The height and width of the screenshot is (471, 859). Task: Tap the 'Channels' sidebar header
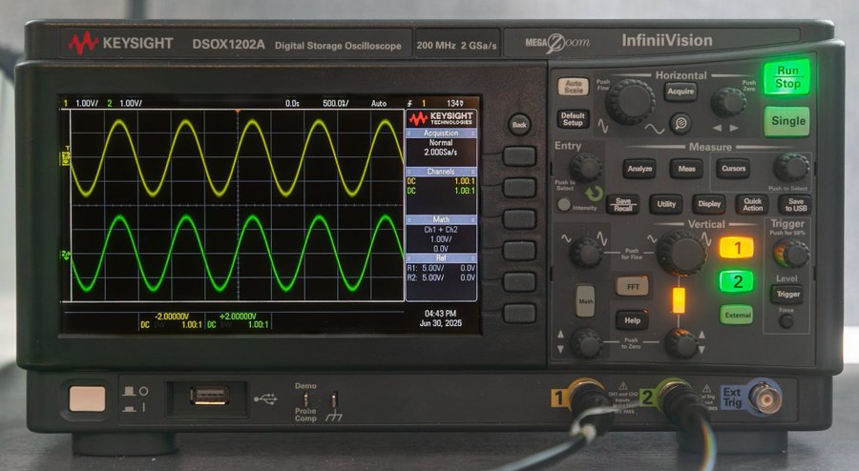(441, 172)
